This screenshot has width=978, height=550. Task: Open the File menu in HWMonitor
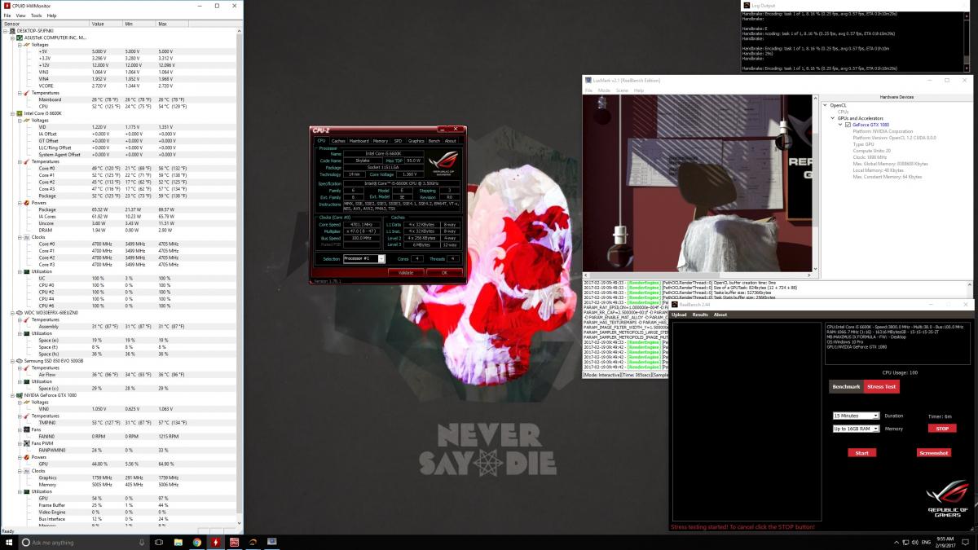[7, 15]
